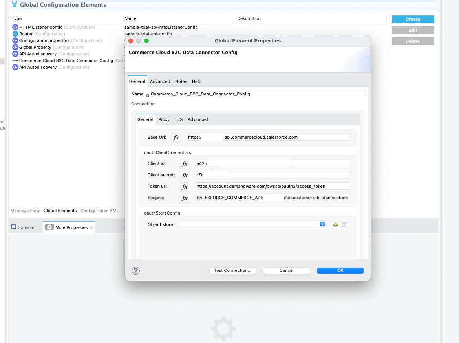Image resolution: width=459 pixels, height=343 pixels.
Task: Switch to the TLS connection tab
Action: (x=179, y=119)
